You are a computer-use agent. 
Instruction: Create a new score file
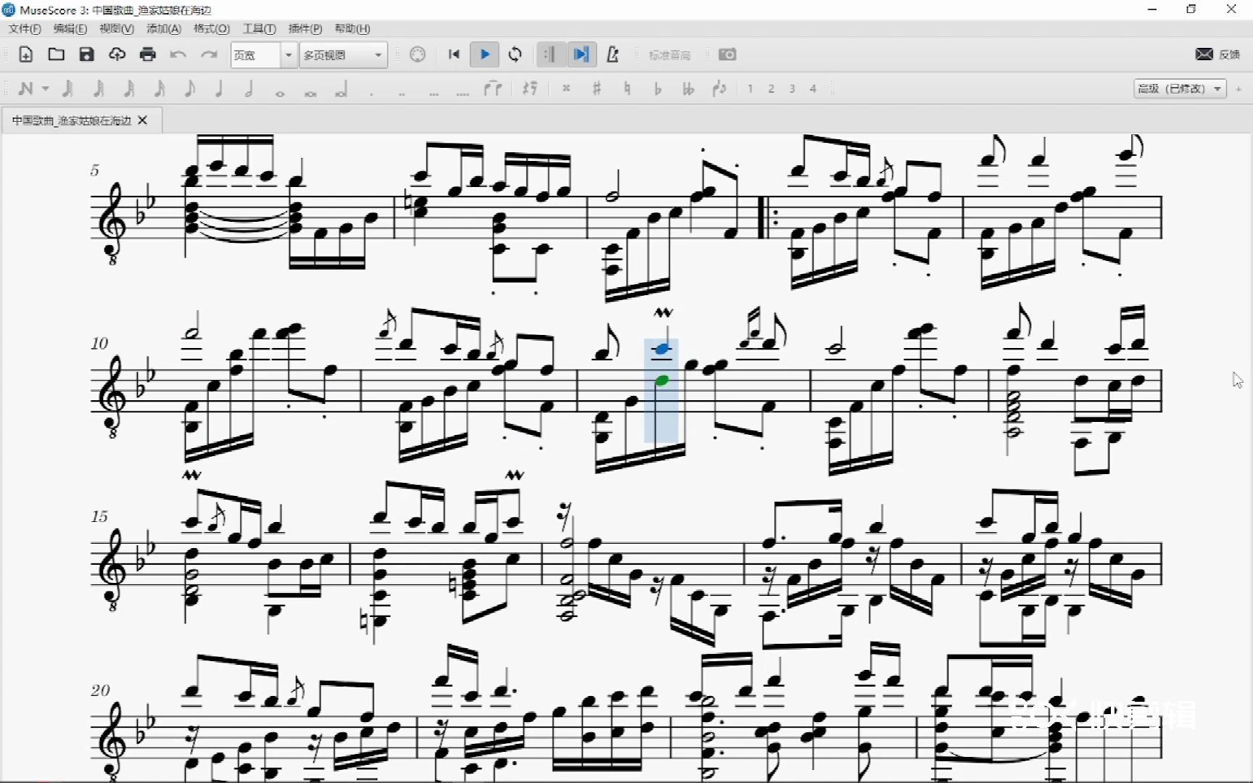(x=25, y=54)
